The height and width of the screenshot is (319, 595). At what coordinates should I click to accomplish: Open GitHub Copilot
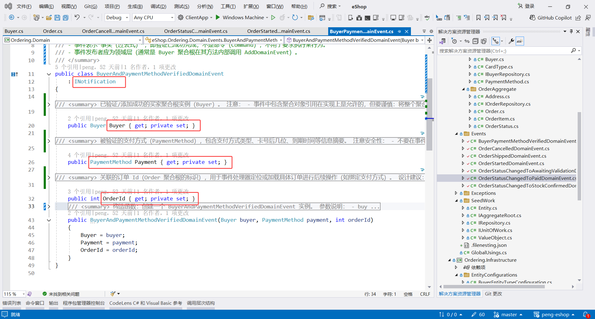[x=550, y=18]
